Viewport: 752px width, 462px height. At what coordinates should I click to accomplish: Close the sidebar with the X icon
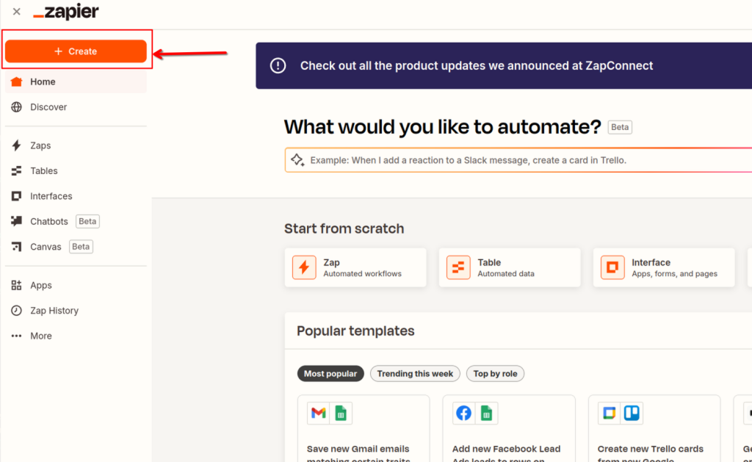16,12
